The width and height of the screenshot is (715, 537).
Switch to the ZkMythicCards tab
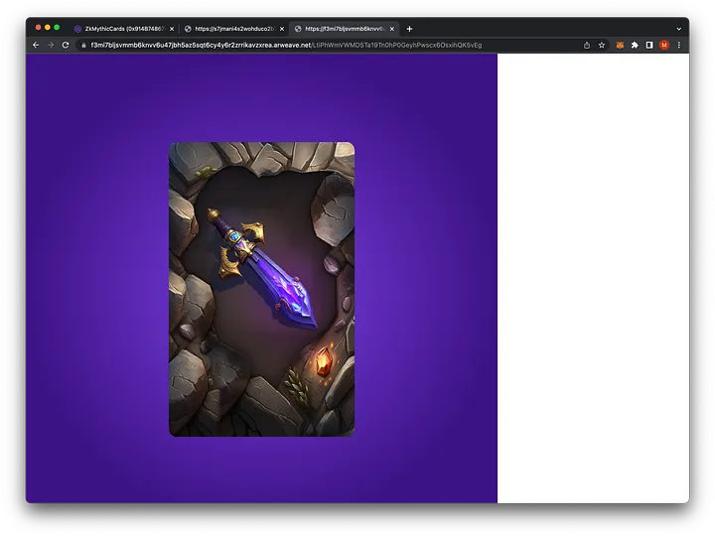click(x=119, y=29)
